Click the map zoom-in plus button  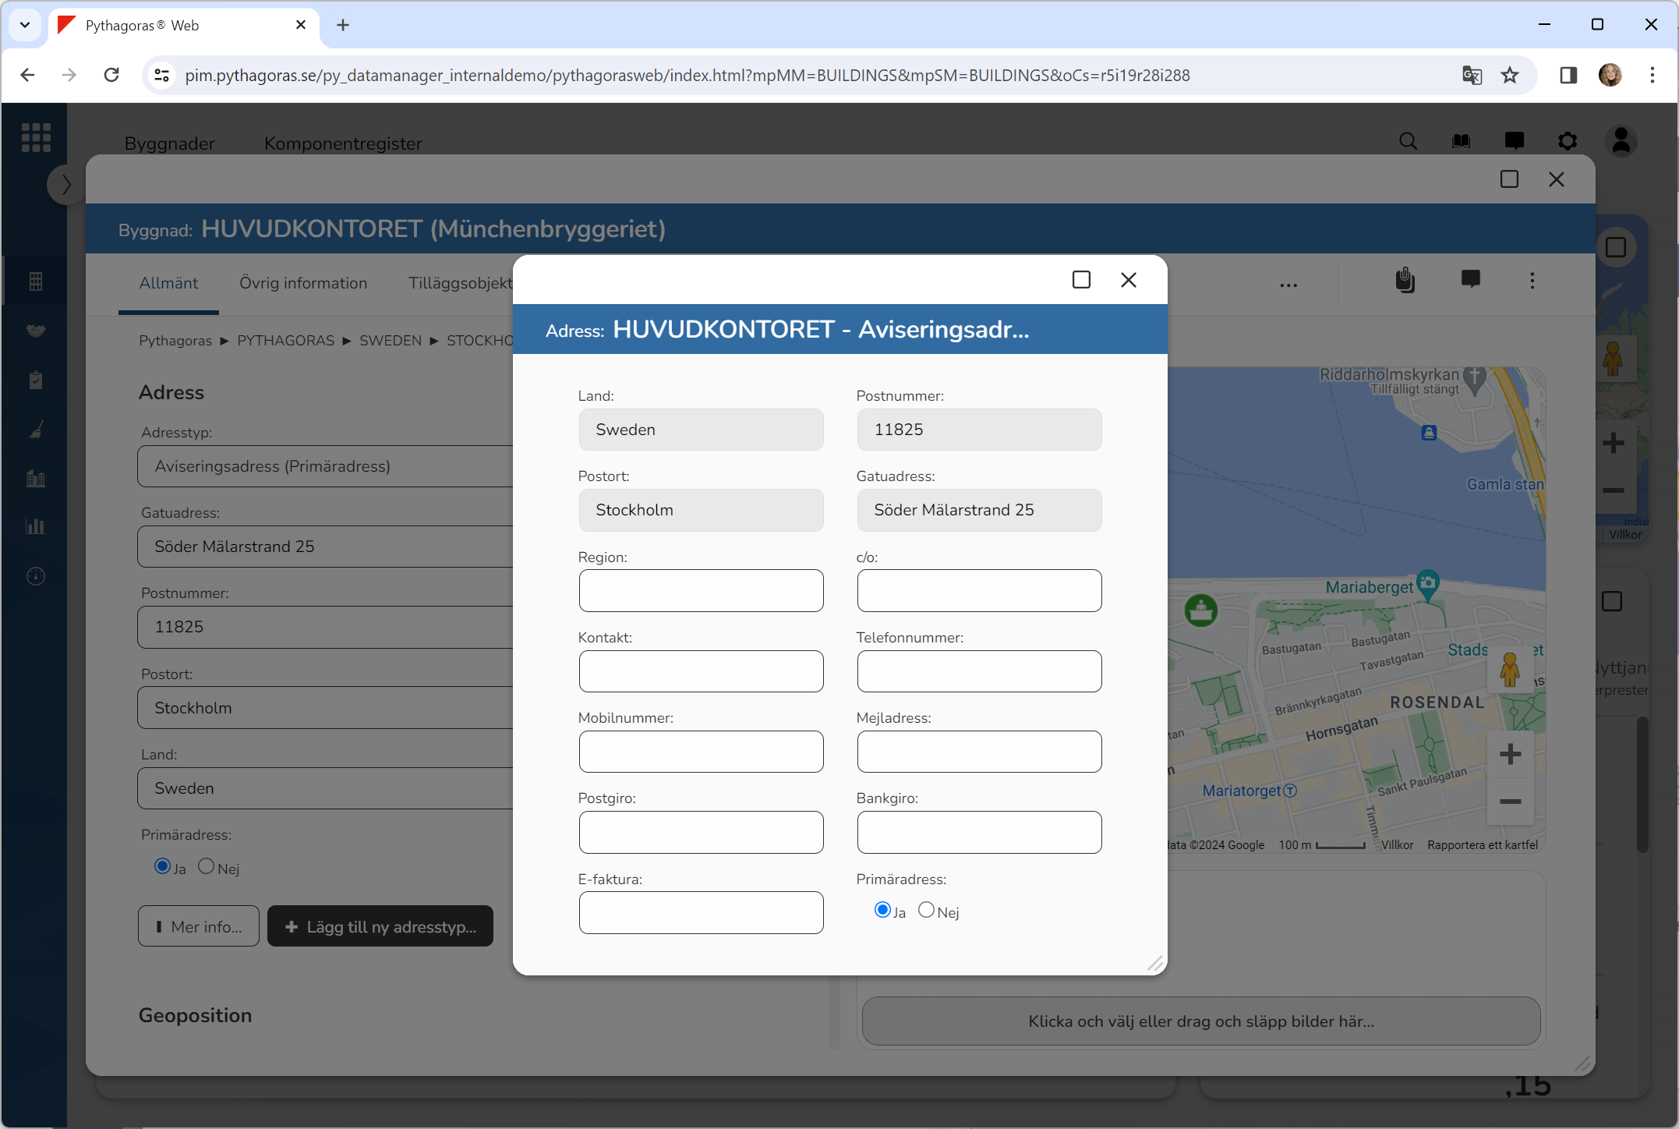click(x=1510, y=754)
